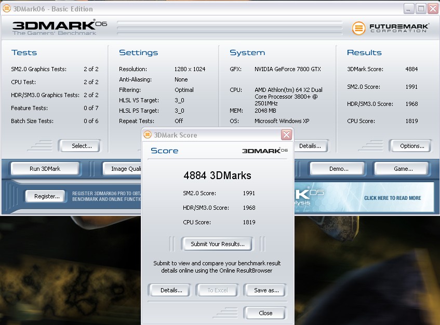Click CPU Score value '1819' in Results panel
The width and height of the screenshot is (440, 325).
tap(411, 121)
